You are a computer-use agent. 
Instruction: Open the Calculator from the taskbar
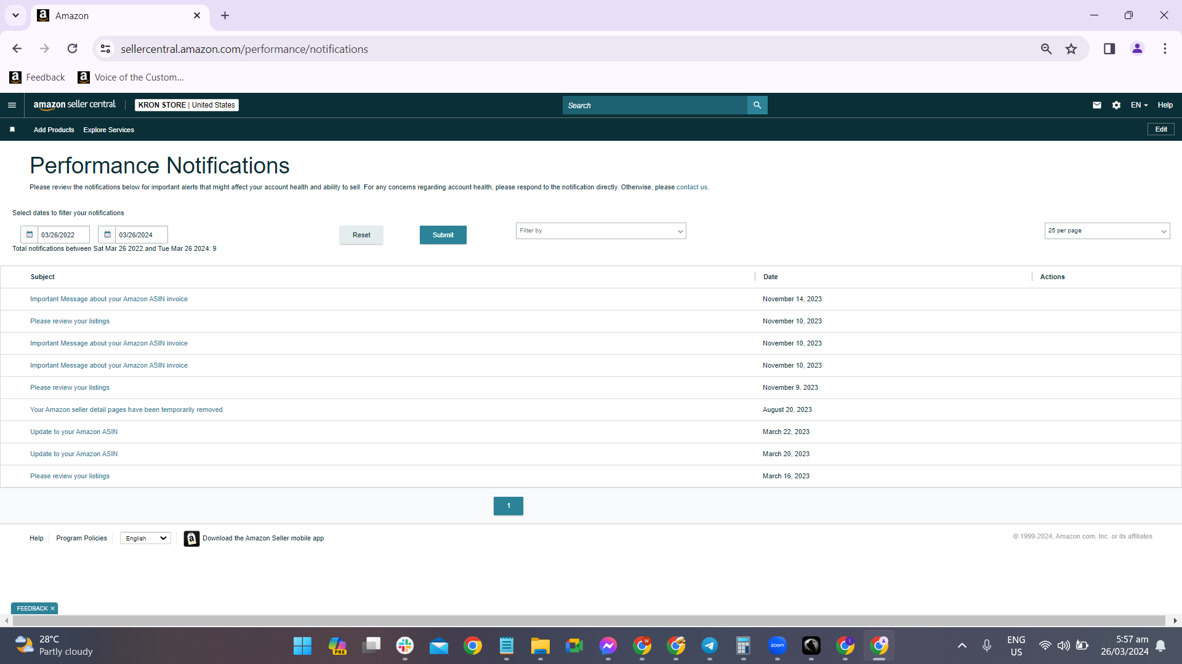click(x=744, y=646)
